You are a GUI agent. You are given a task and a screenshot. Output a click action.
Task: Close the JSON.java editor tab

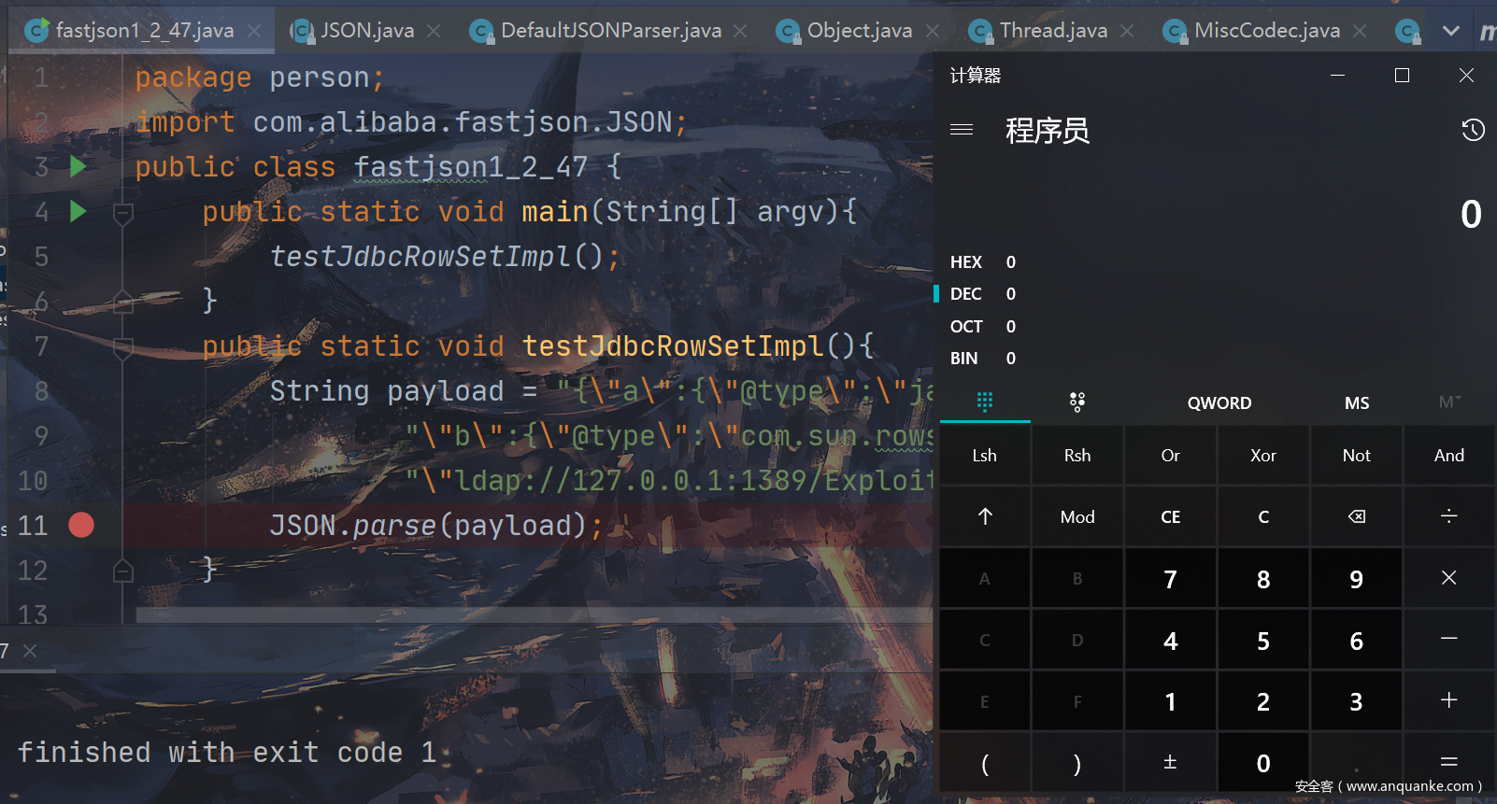click(434, 31)
